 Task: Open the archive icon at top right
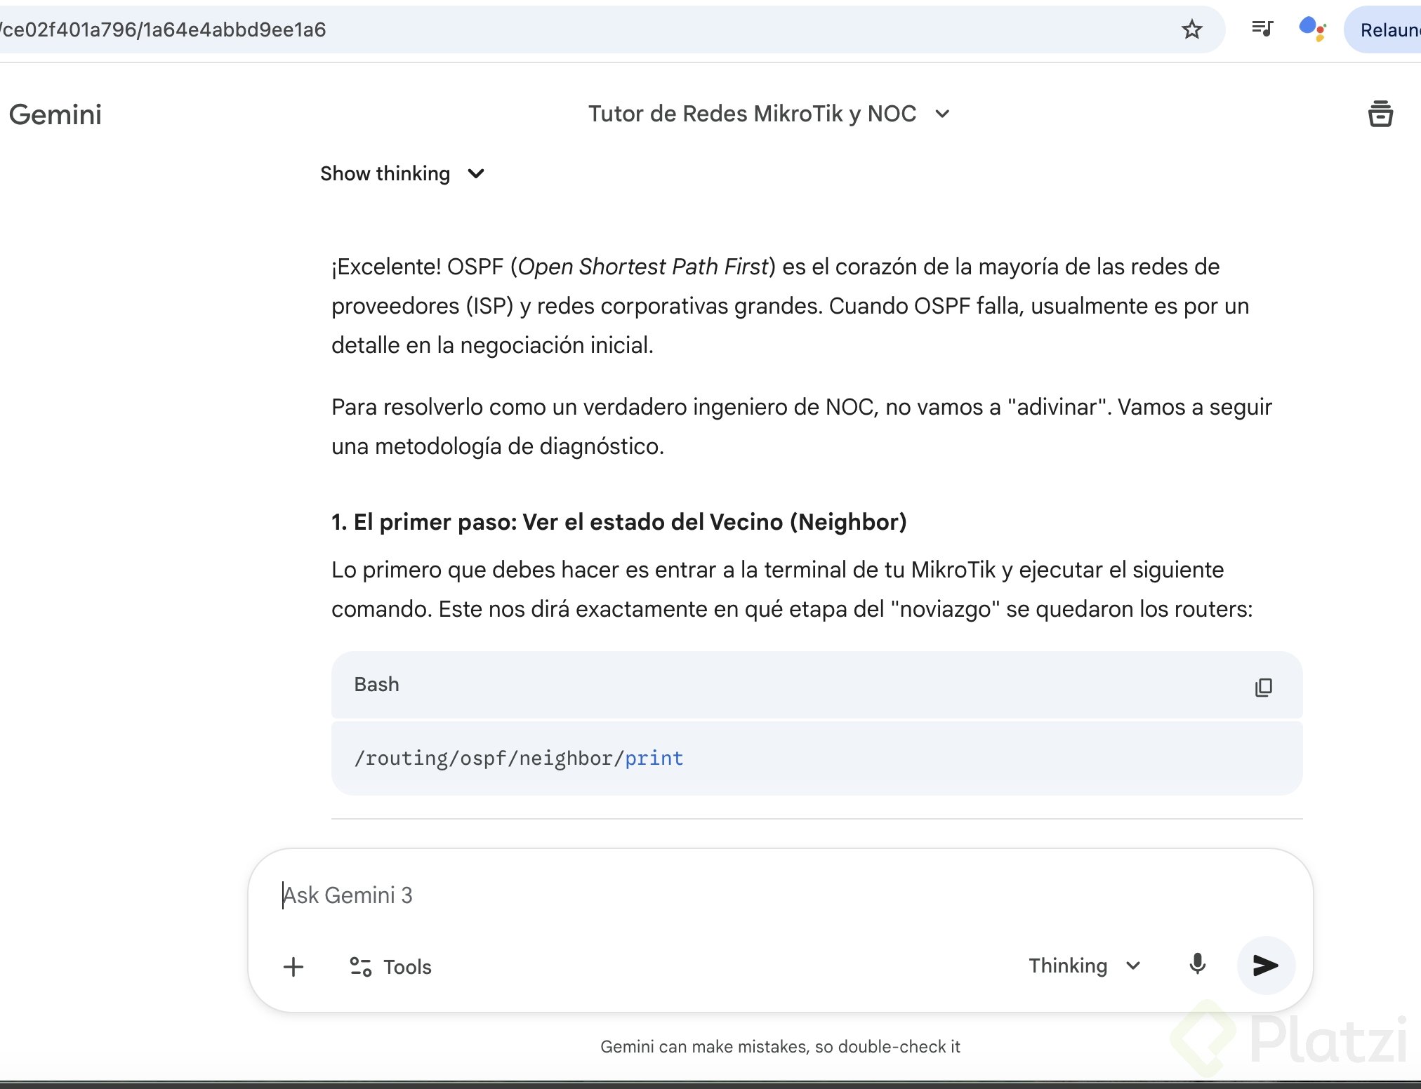[1380, 114]
